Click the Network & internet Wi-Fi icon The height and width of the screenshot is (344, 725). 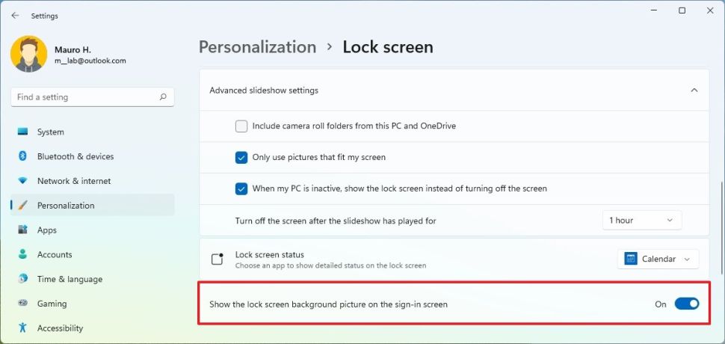coord(22,181)
